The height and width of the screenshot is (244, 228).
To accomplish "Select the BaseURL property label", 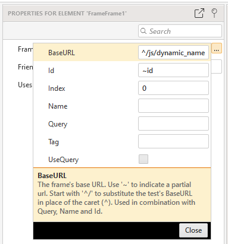I will coord(62,53).
